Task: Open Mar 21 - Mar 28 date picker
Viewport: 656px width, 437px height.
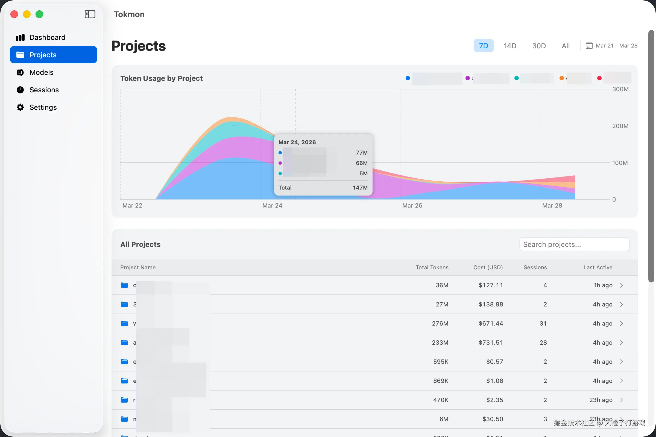Action: [x=616, y=46]
